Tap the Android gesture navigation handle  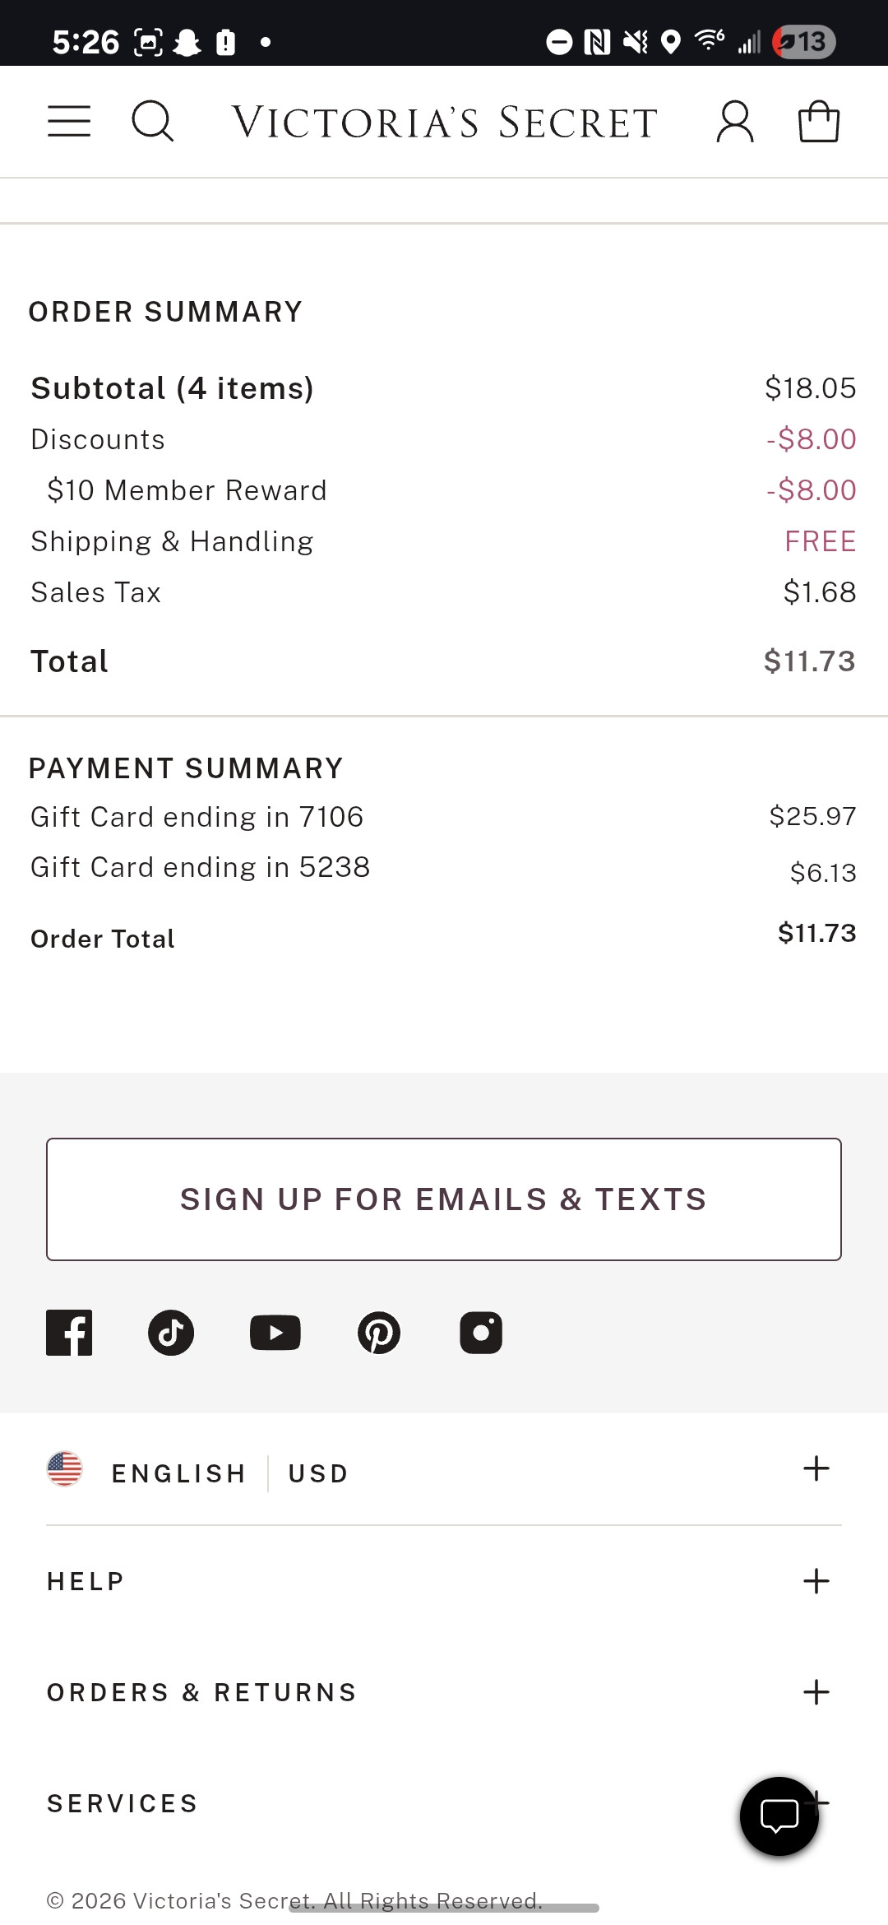tap(444, 1908)
